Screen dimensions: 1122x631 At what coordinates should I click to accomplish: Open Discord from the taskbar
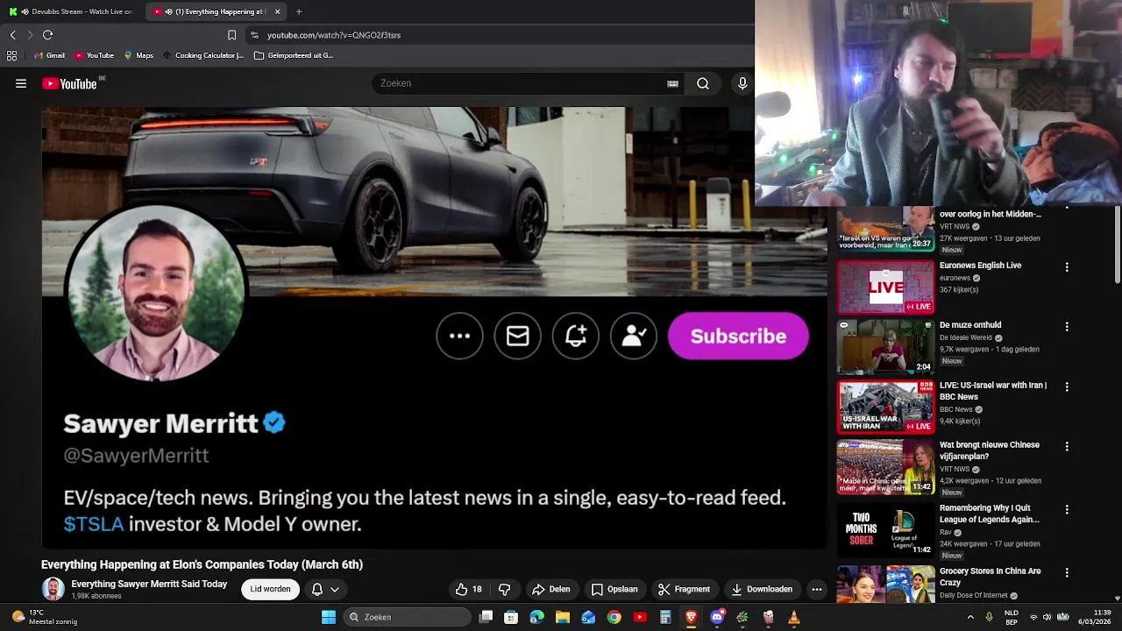point(717,617)
